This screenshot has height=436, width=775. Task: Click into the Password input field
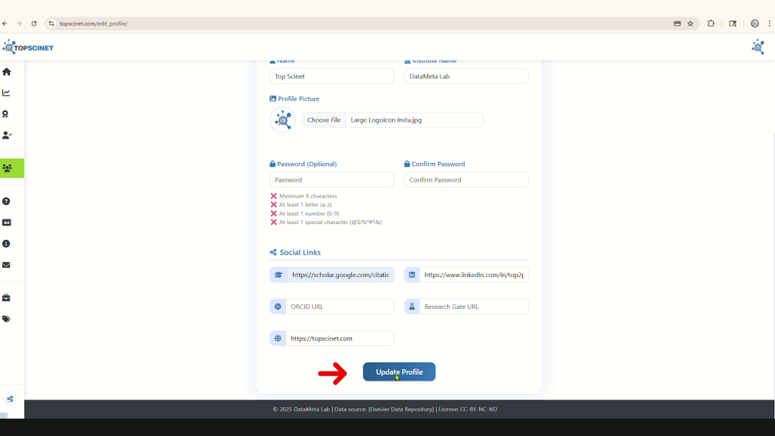click(x=331, y=180)
